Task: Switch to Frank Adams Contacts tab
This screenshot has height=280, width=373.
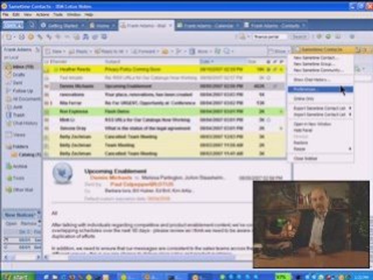Action: tap(274, 26)
